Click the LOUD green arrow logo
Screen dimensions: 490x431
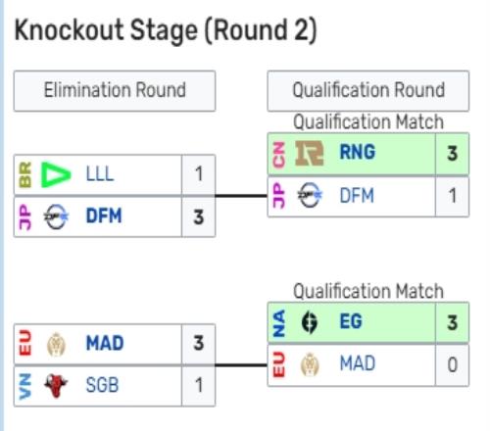[56, 174]
